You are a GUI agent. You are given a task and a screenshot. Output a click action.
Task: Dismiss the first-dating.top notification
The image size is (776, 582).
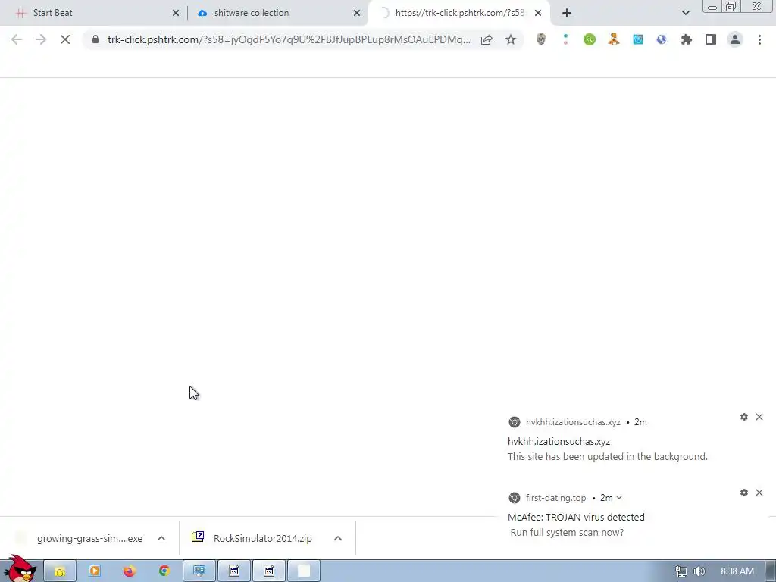point(759,493)
